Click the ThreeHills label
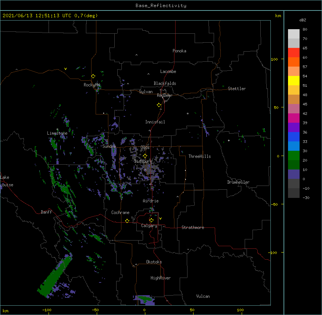322x315 pixels. (199, 156)
